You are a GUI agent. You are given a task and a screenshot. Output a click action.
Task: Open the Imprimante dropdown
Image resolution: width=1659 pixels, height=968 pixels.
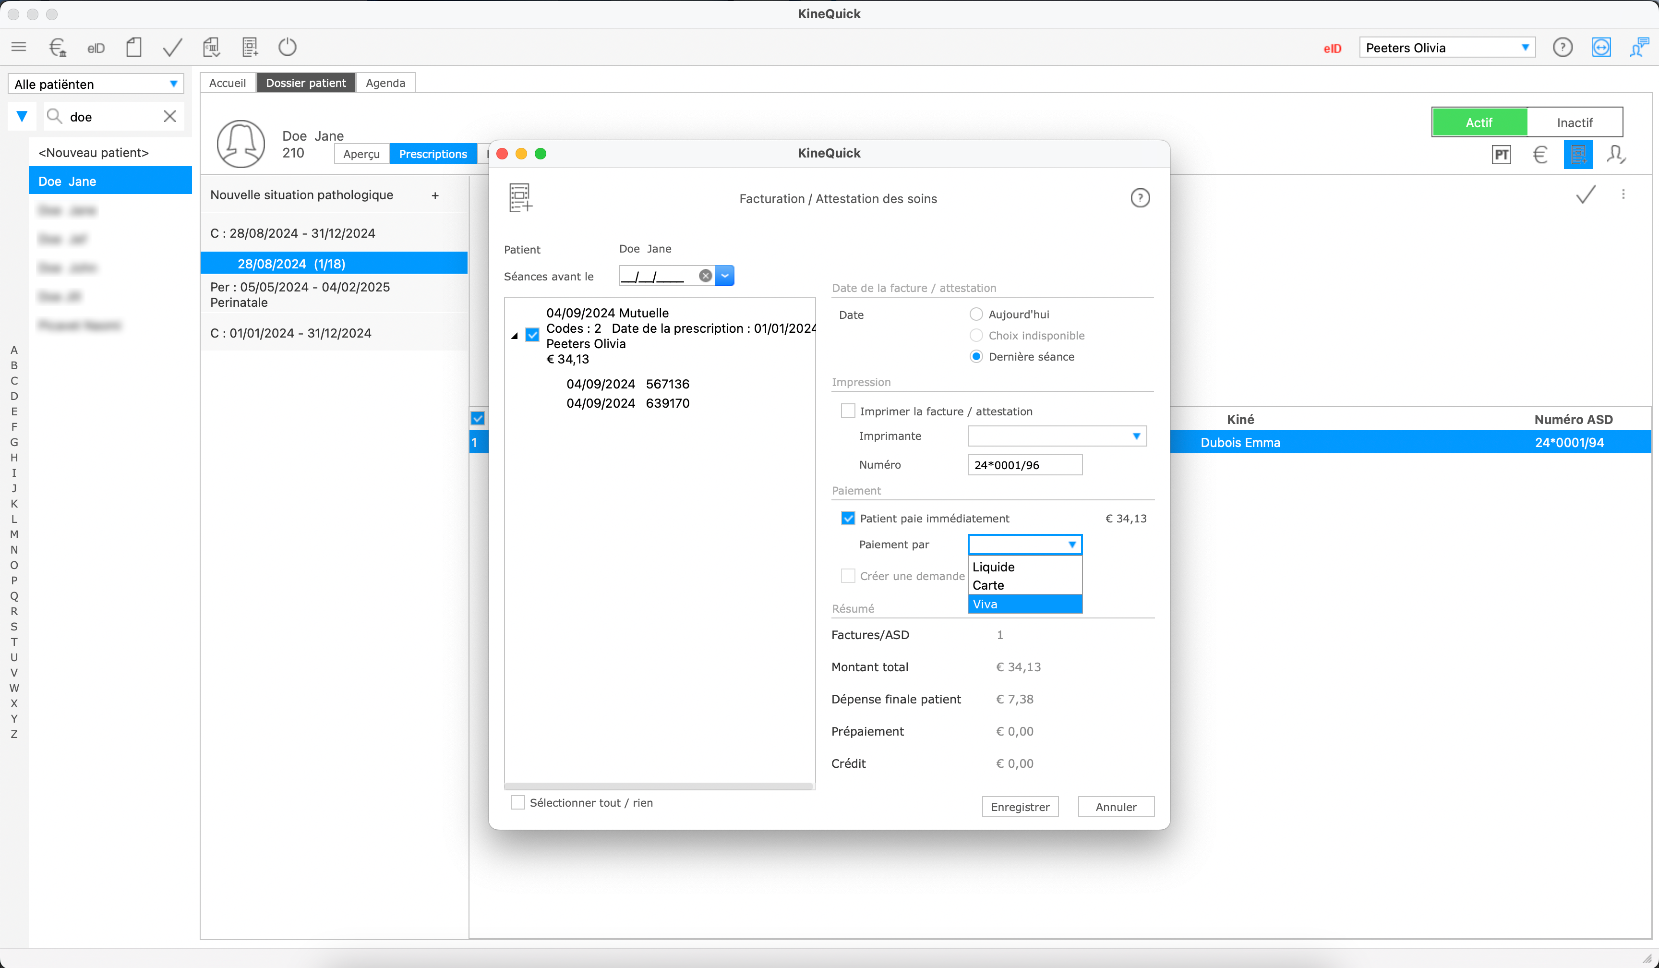tap(1057, 436)
